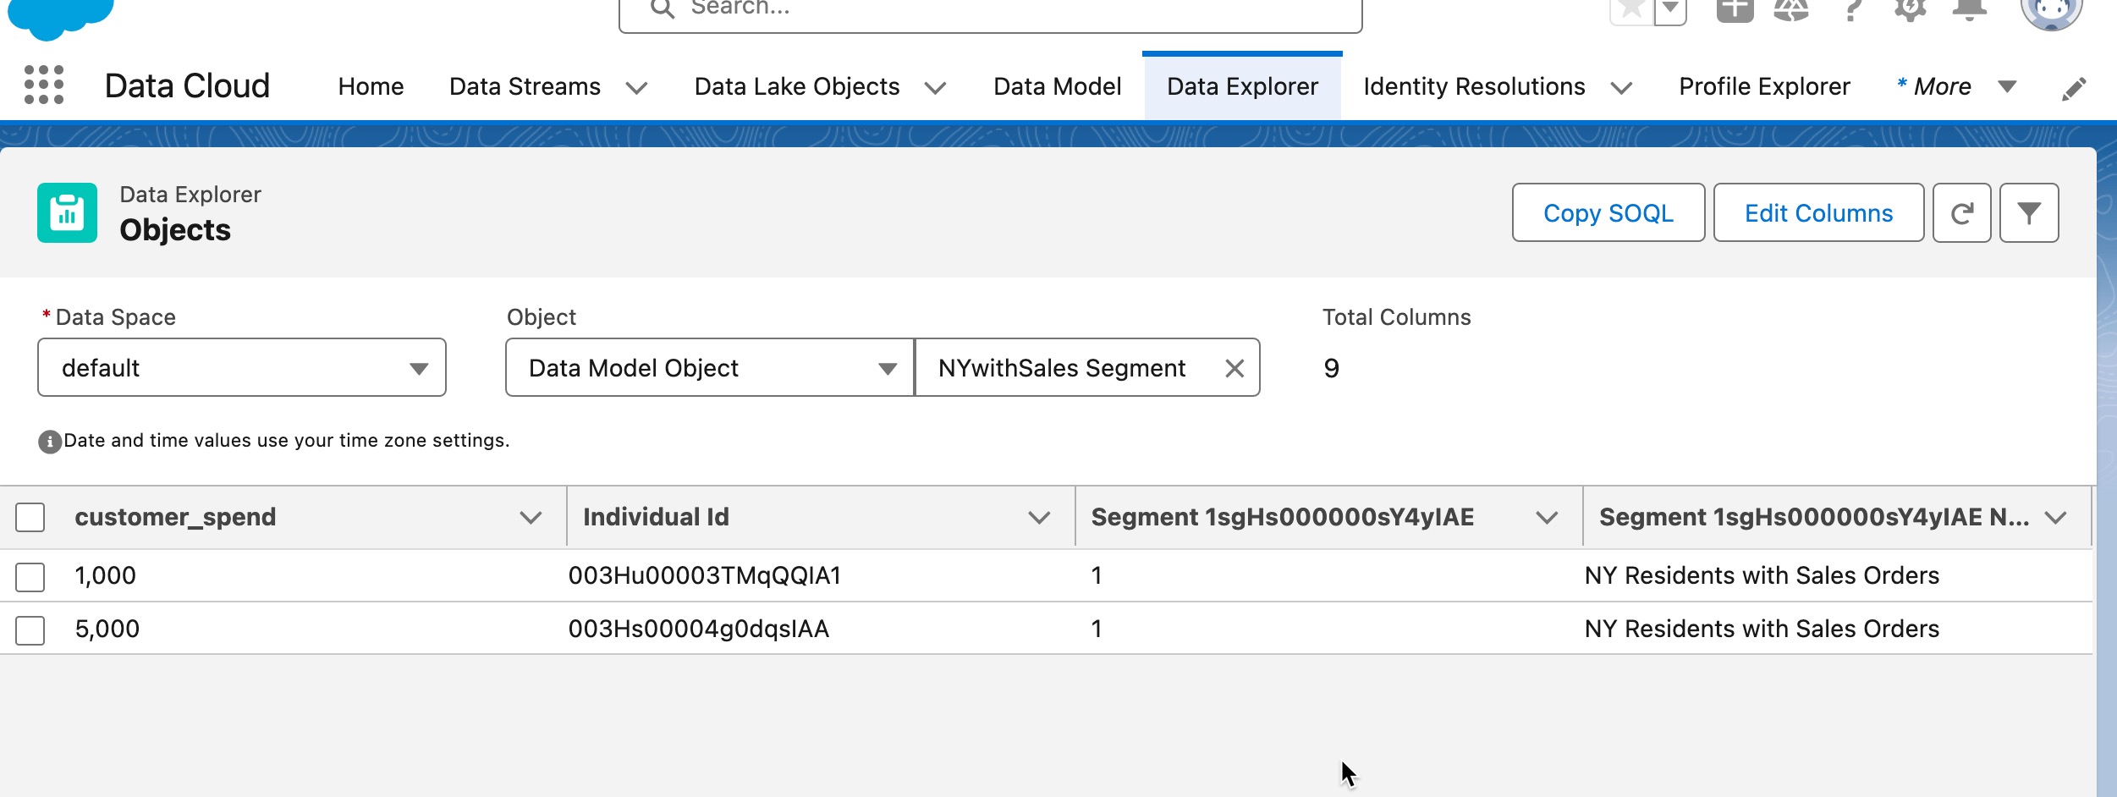
Task: Toggle the select-all rows checkbox
Action: [x=30, y=517]
